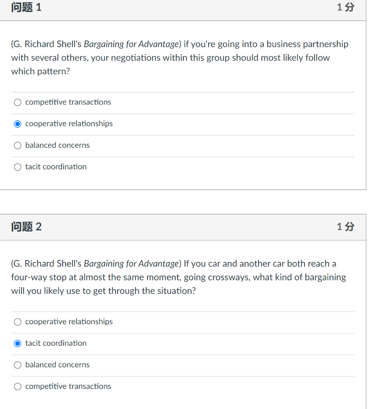Click the "问题 1" question header
390x409 pixels.
26,7
